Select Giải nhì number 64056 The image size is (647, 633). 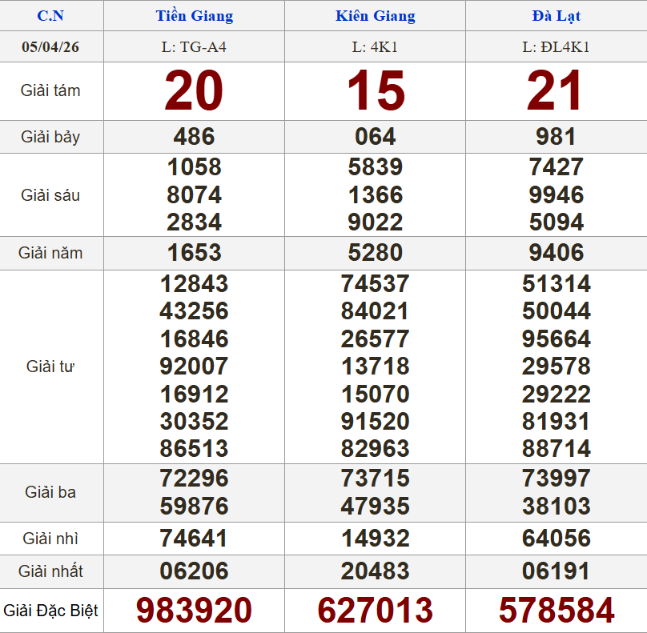[556, 539]
